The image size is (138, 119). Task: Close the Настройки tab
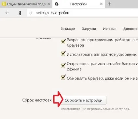click(x=101, y=4)
